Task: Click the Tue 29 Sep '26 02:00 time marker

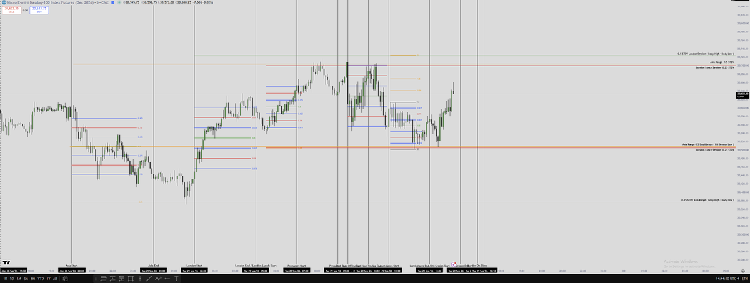Action: click(x=195, y=271)
